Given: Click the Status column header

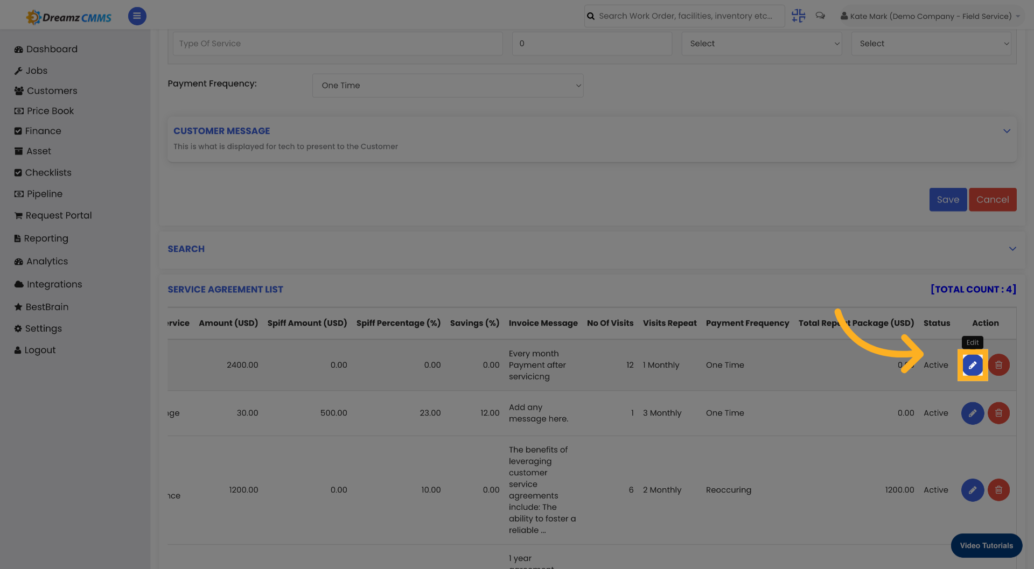Looking at the screenshot, I should tap(937, 323).
